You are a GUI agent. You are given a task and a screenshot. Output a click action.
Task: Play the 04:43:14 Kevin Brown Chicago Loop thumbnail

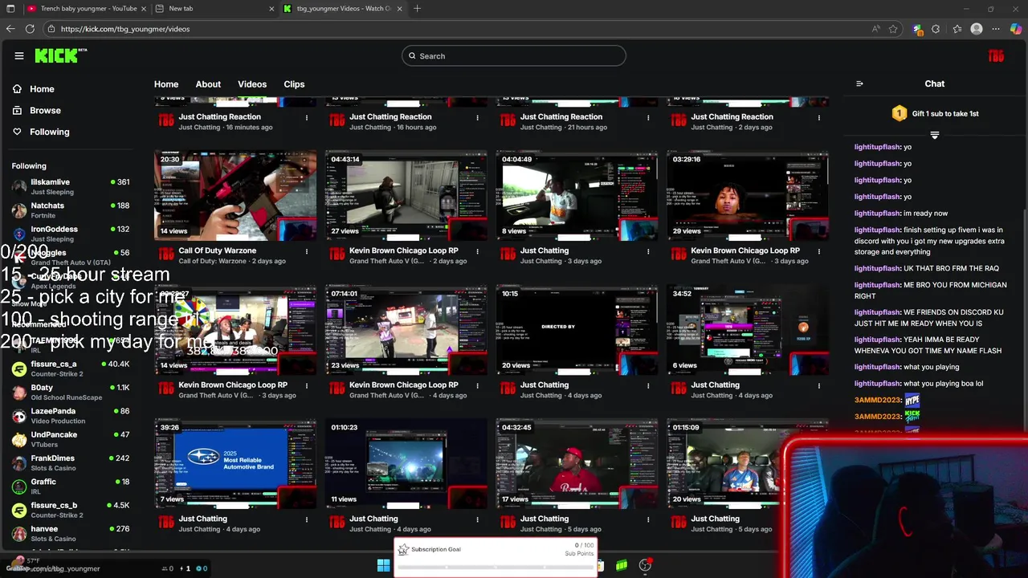(x=406, y=195)
